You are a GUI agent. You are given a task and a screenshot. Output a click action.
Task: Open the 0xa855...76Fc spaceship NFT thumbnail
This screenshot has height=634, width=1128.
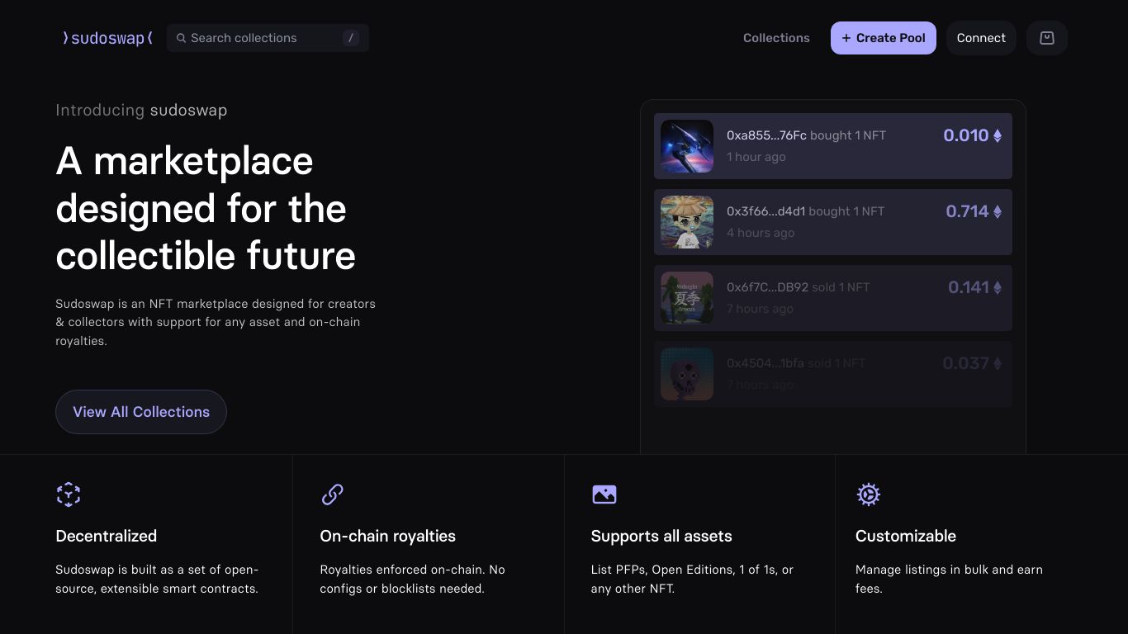pyautogui.click(x=687, y=146)
